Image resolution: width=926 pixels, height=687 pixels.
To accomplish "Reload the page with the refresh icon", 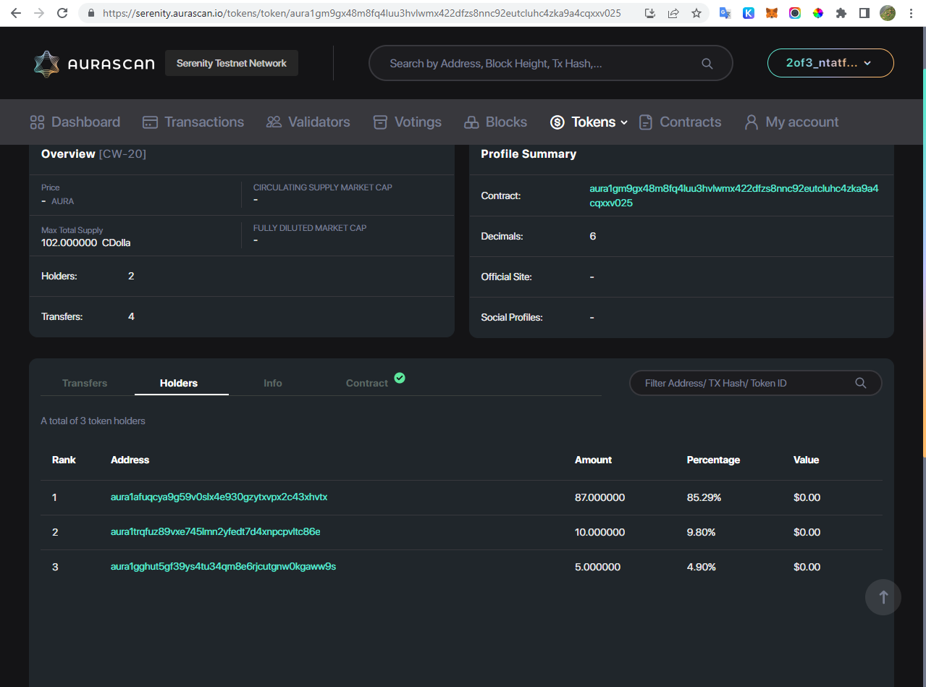I will (x=62, y=13).
